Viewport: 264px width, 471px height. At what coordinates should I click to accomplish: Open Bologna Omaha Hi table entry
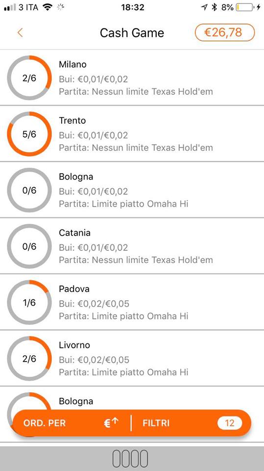(x=132, y=190)
